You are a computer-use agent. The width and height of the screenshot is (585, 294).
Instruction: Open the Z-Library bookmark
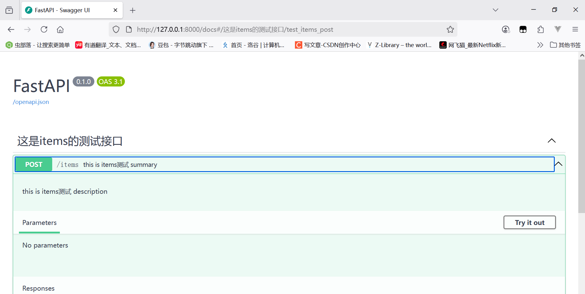400,45
